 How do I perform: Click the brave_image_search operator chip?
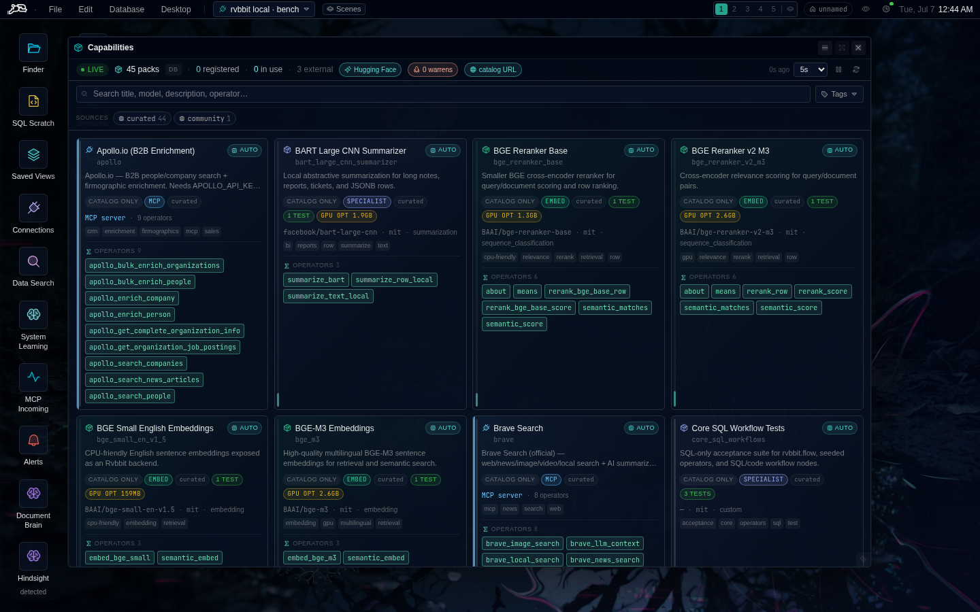[x=523, y=543]
